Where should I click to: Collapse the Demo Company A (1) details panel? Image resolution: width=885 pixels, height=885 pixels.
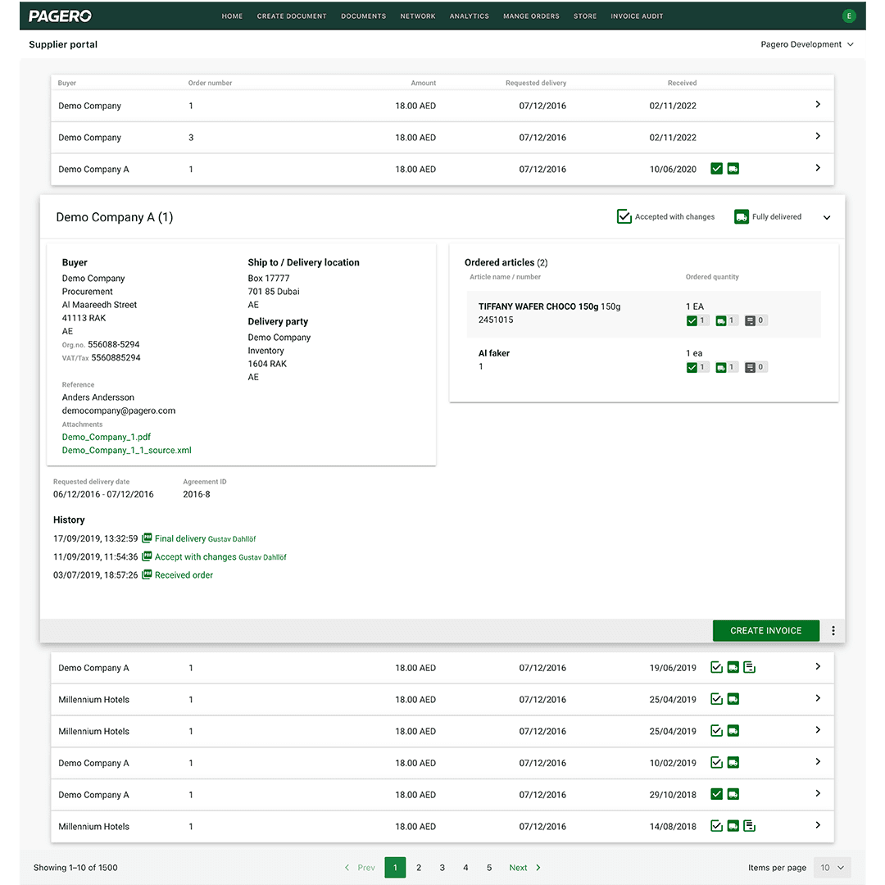point(827,217)
